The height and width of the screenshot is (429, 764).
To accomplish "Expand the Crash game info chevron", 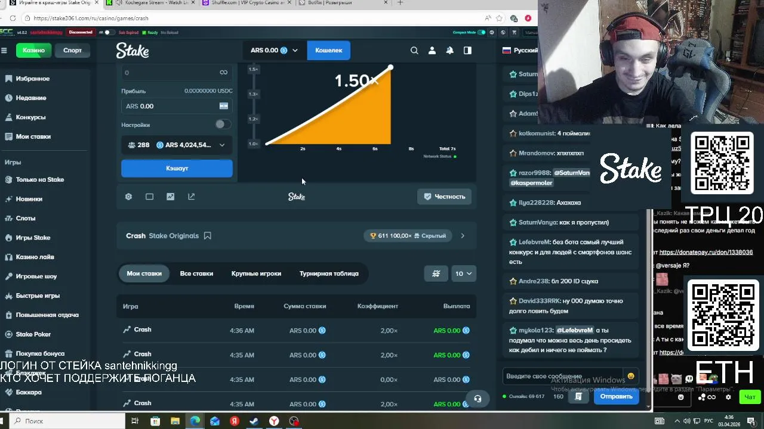I will pyautogui.click(x=463, y=236).
